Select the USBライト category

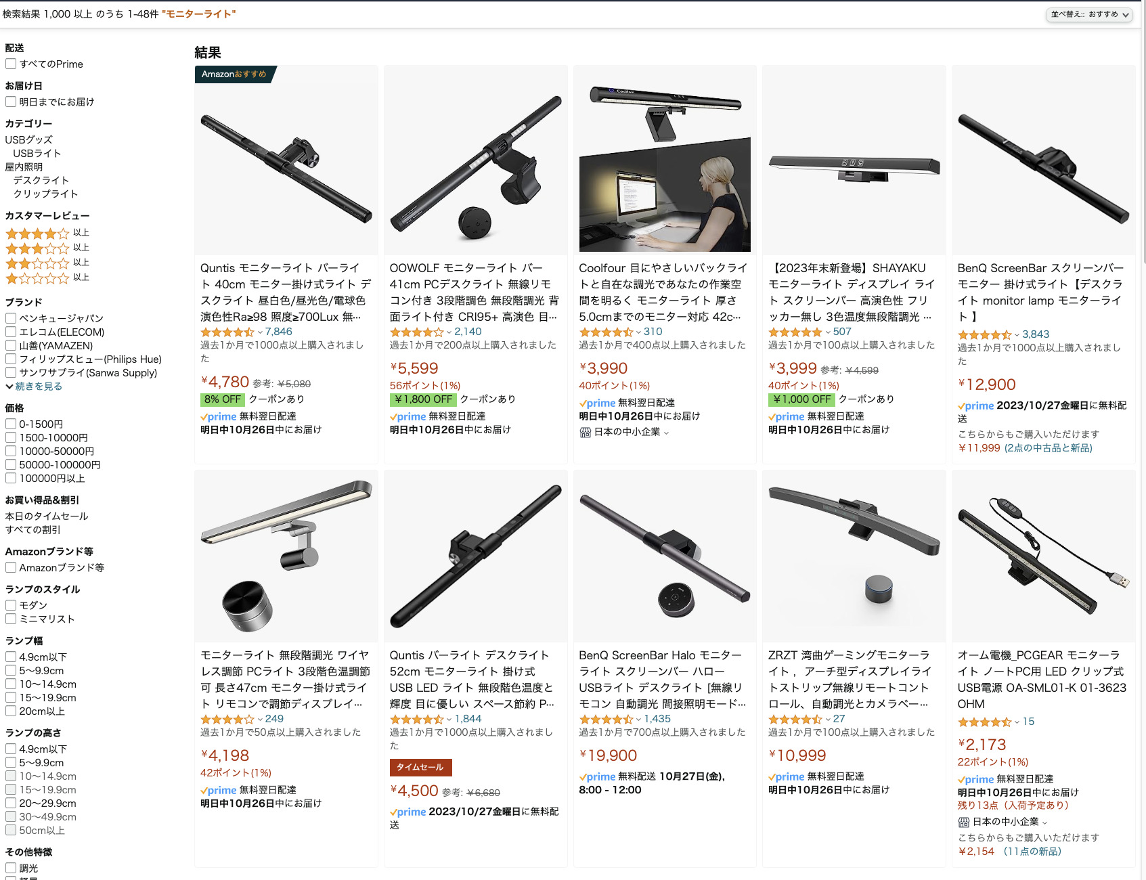37,153
